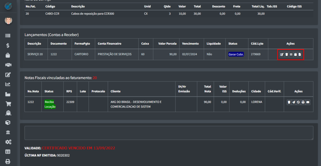Click the user avatar in sidebar
This screenshot has height=166, width=321.
coord(8,21)
